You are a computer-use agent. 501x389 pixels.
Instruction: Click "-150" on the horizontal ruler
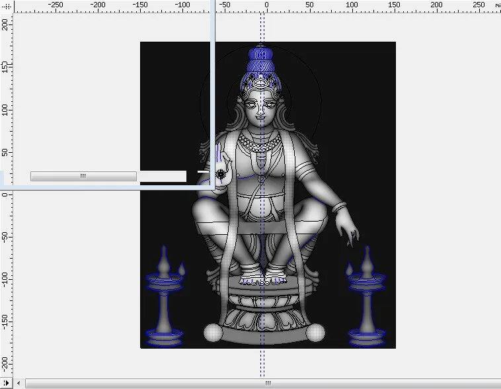click(x=140, y=5)
